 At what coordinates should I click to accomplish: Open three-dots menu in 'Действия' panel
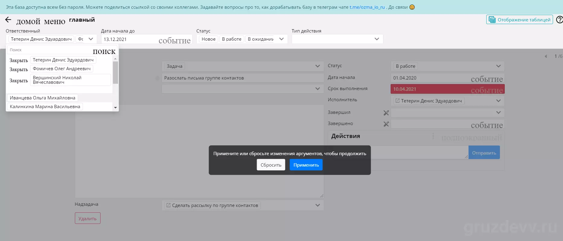(433, 136)
